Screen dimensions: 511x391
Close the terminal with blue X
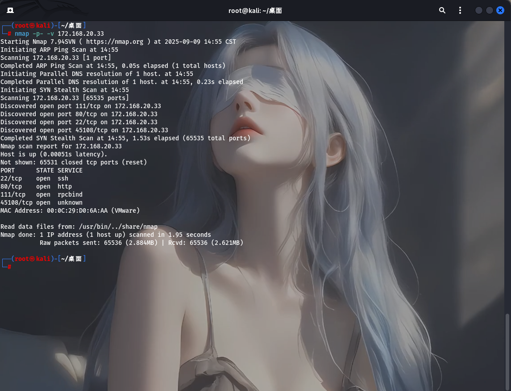500,10
